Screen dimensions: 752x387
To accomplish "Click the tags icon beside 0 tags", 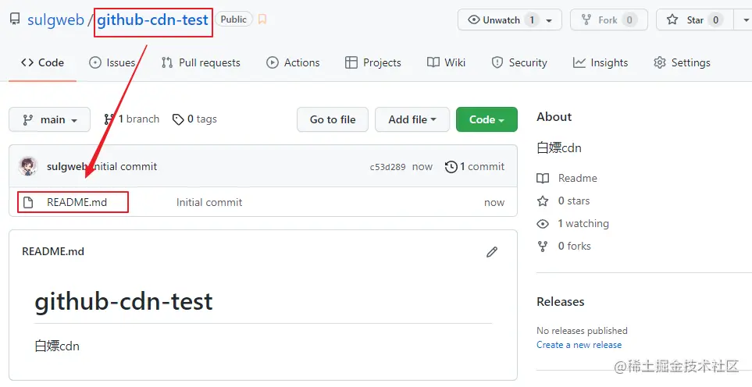I will (x=178, y=119).
